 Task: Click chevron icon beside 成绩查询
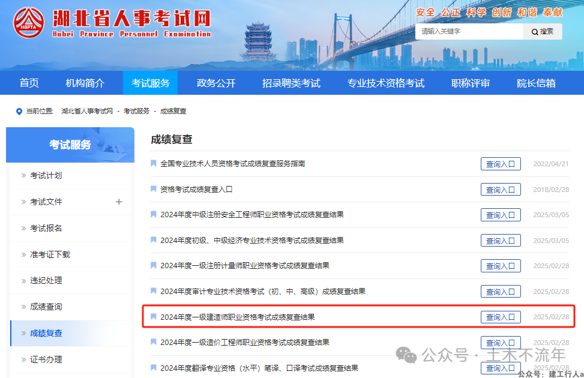23,307
